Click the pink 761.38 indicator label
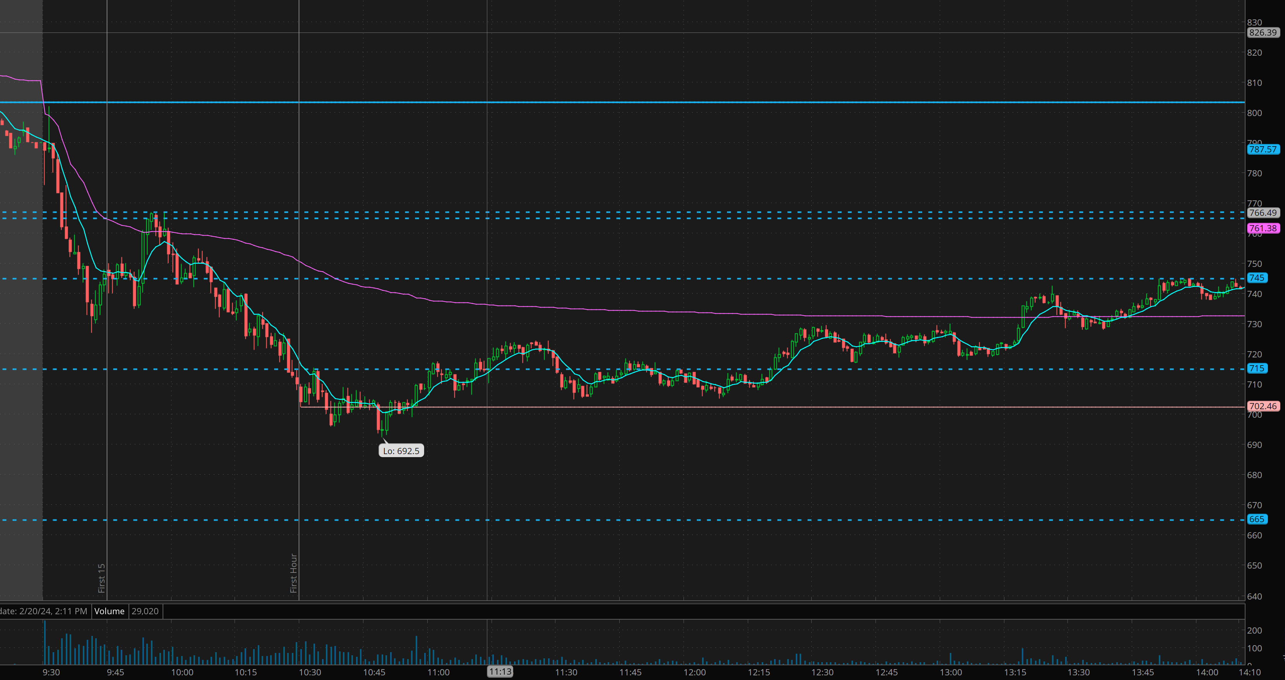The image size is (1285, 680). 1263,228
